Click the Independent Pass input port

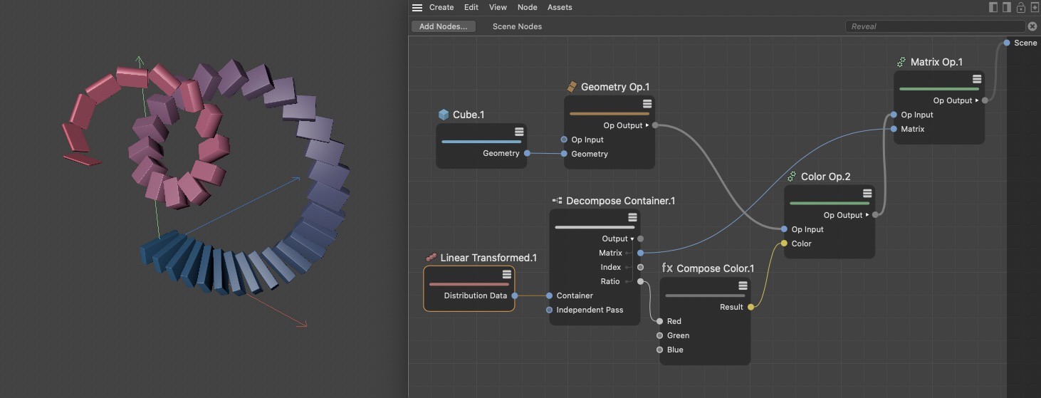pos(550,310)
